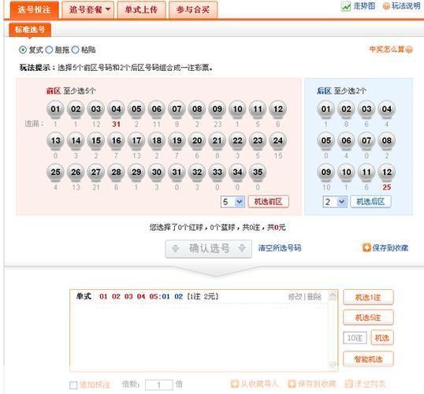The height and width of the screenshot is (394, 424).
Task: Click the 中奖怎么算 help icon
Action: [x=409, y=50]
